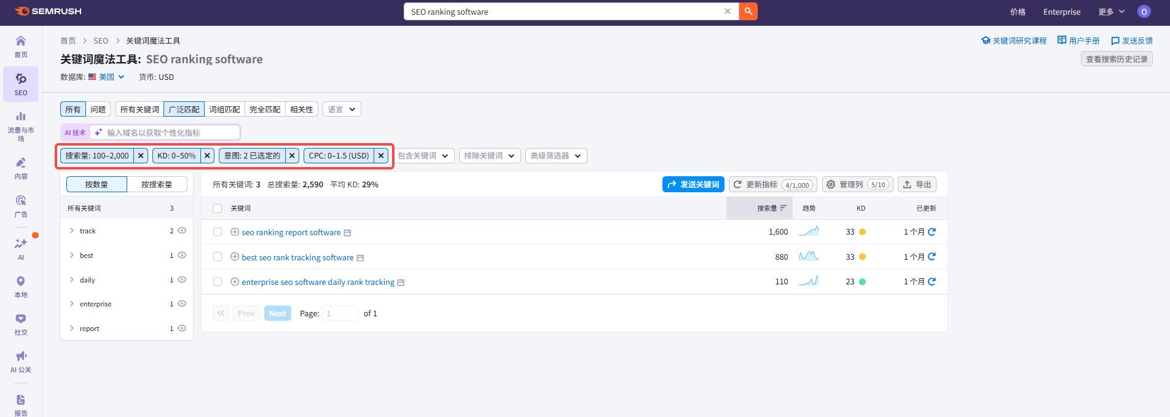Toggle eye icon for report group
This screenshot has height=417, width=1170.
tap(182, 329)
